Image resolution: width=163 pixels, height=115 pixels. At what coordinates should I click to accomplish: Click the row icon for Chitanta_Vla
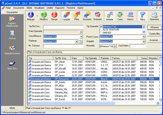[30, 89]
